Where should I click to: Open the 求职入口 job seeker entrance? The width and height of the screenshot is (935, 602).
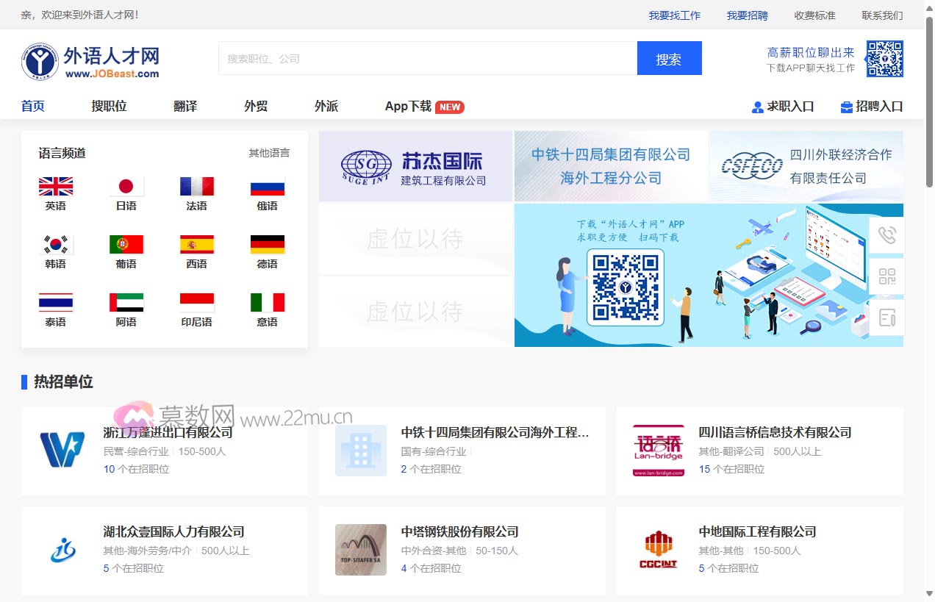(783, 107)
